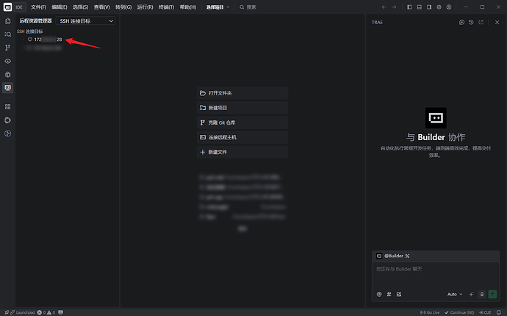Open the Auto model selector dropdown
Screen dimensions: 507x316
click(x=455, y=294)
